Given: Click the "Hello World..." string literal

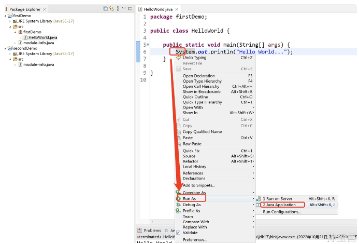Looking at the screenshot, I should (x=262, y=51).
